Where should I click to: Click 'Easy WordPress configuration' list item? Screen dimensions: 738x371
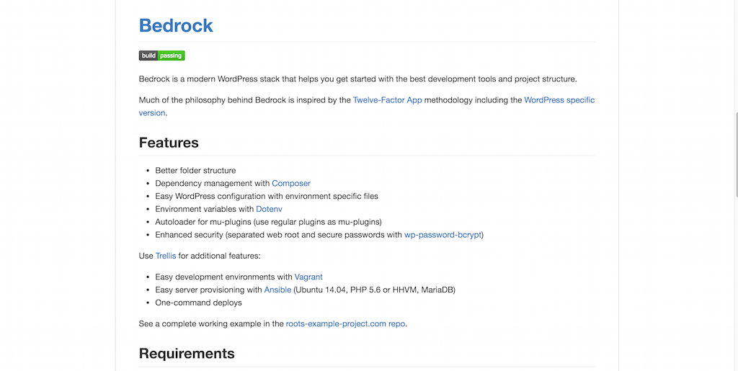(x=267, y=196)
